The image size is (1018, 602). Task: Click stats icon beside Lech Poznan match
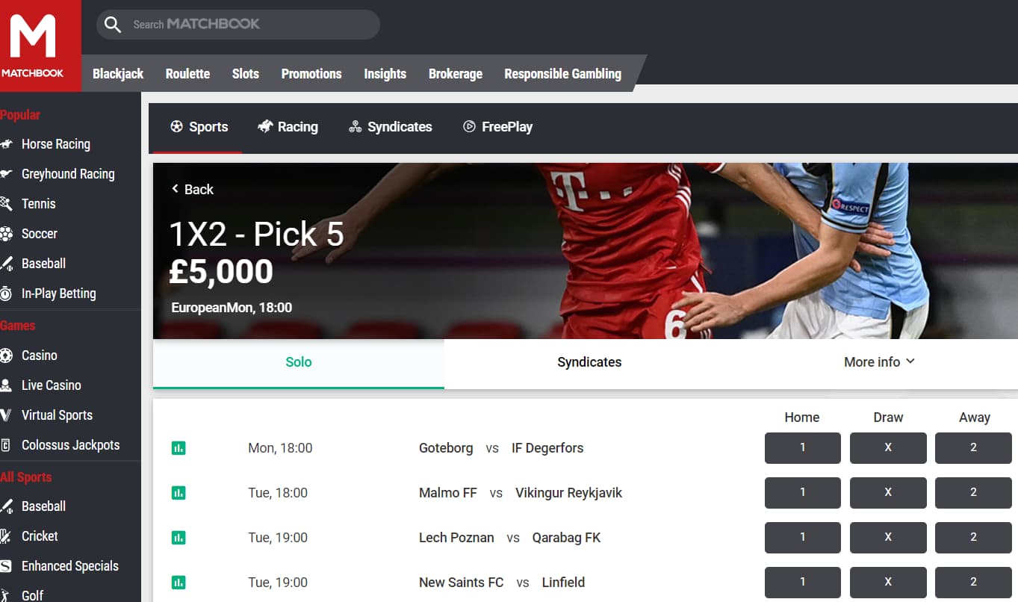[179, 538]
